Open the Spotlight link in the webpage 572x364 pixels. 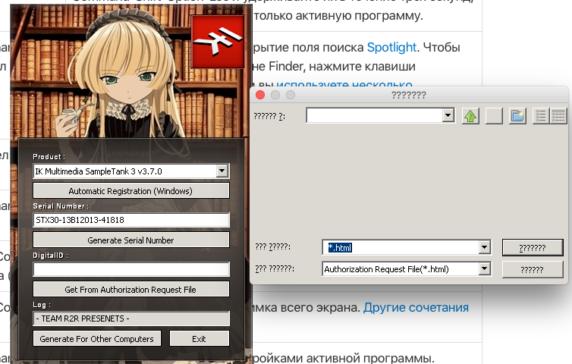pyautogui.click(x=391, y=47)
